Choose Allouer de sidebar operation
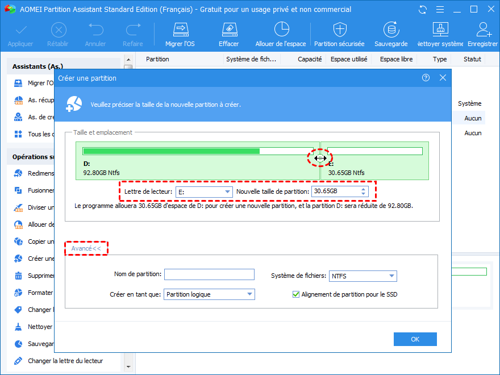 (x=34, y=224)
